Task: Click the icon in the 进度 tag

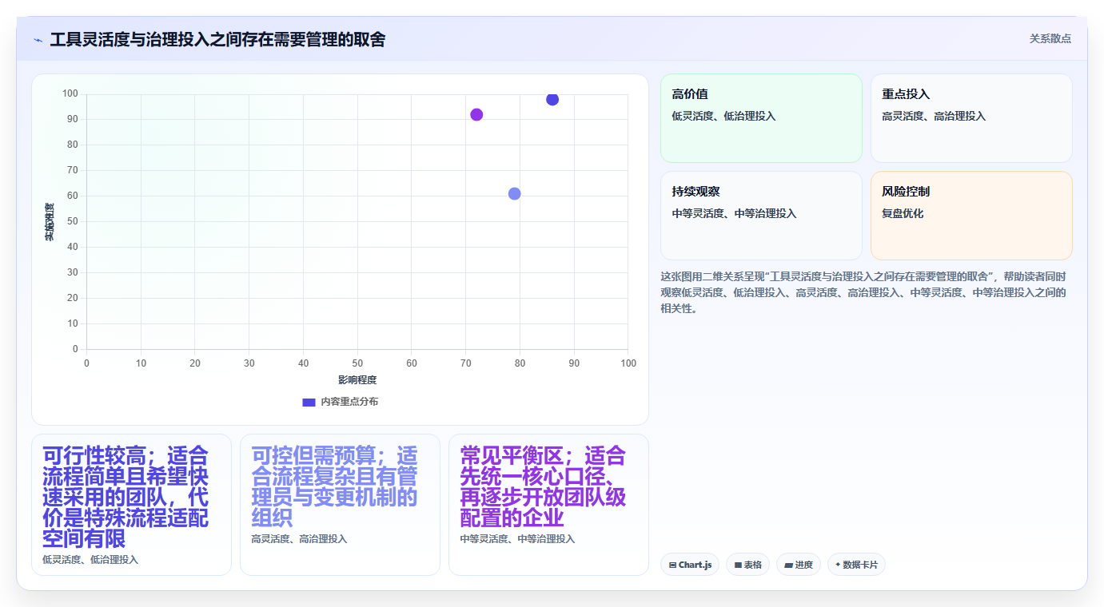Action: point(788,565)
